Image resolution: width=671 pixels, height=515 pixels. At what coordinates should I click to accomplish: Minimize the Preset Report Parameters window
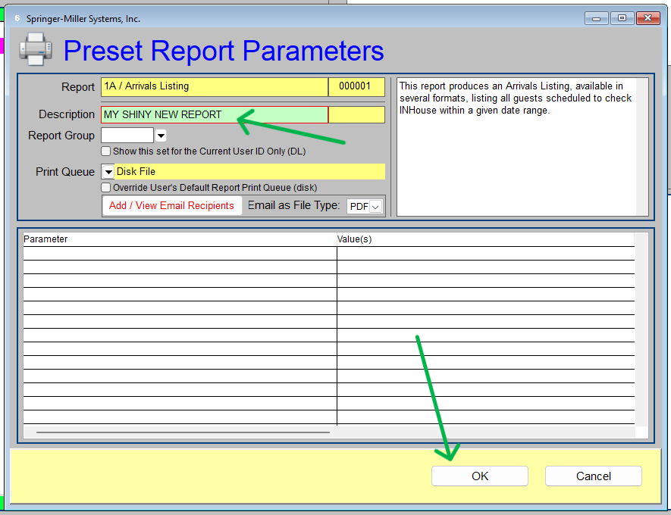click(597, 18)
